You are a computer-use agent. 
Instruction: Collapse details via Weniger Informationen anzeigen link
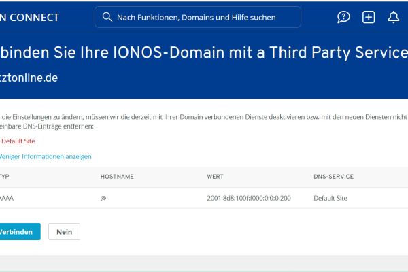coord(46,156)
